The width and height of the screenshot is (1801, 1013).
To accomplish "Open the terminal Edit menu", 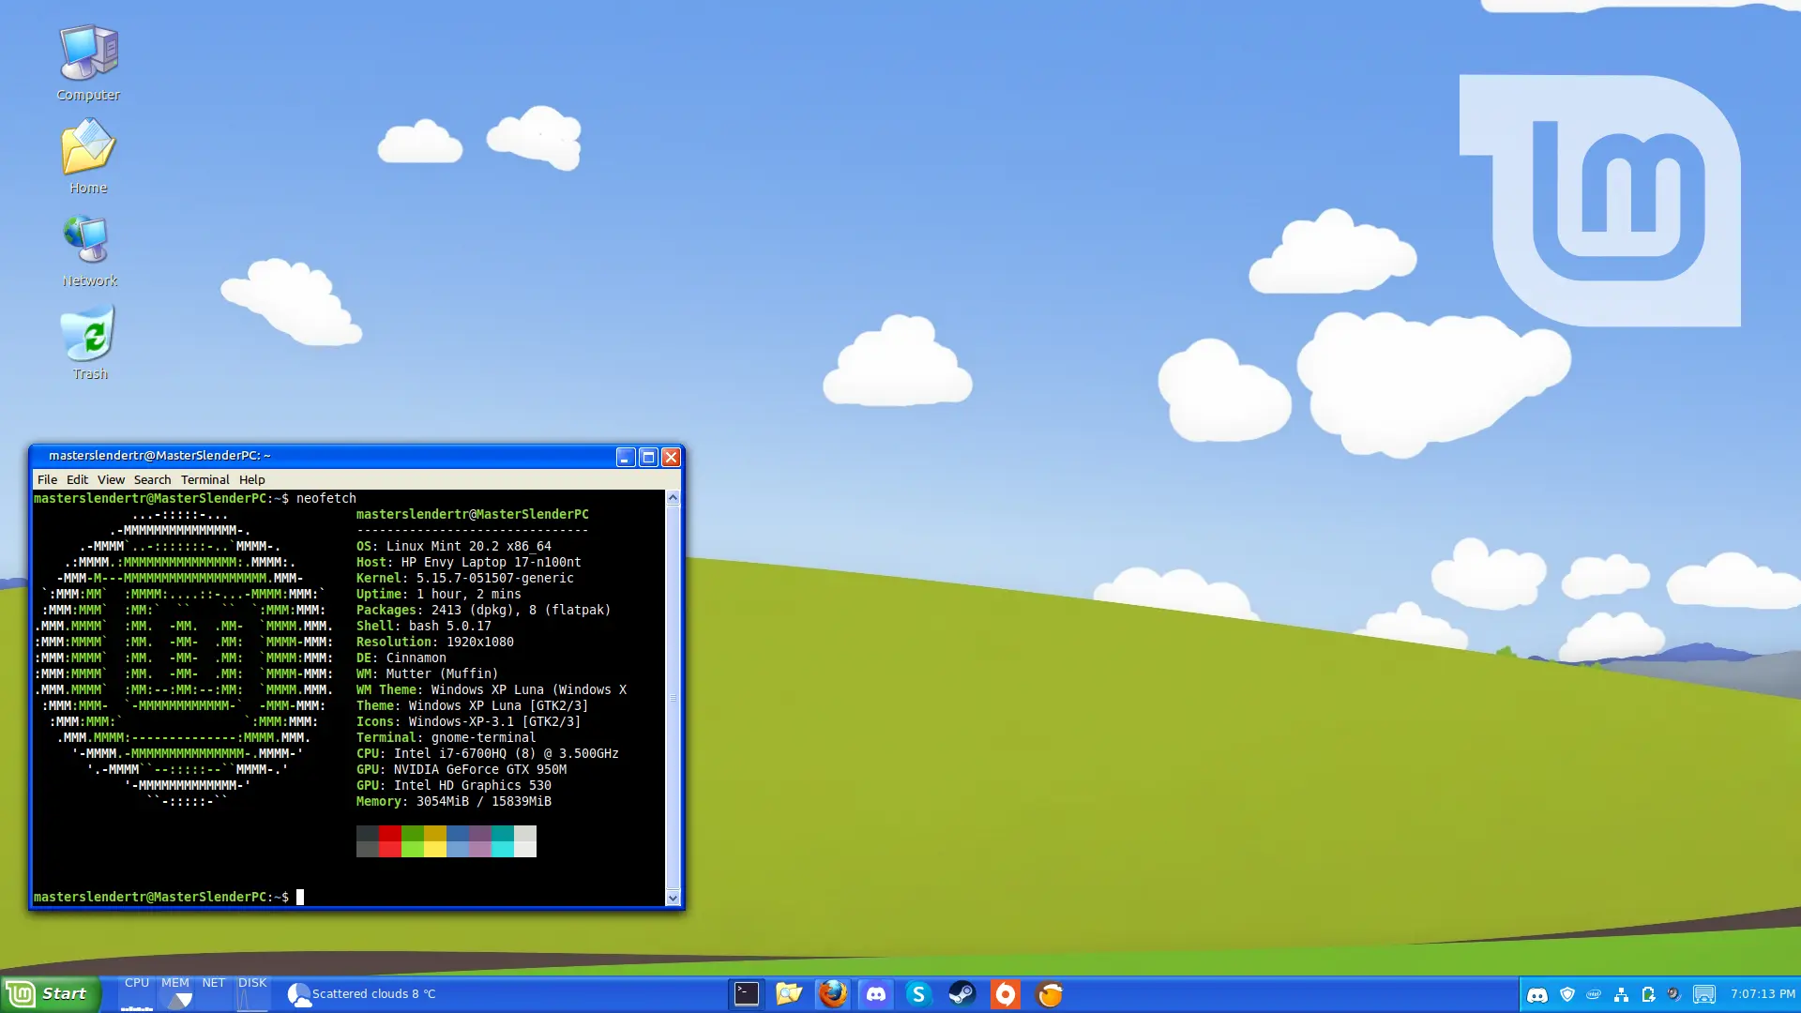I will coord(77,479).
